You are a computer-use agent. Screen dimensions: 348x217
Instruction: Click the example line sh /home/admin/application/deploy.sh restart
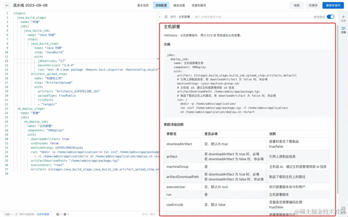coord(217,112)
